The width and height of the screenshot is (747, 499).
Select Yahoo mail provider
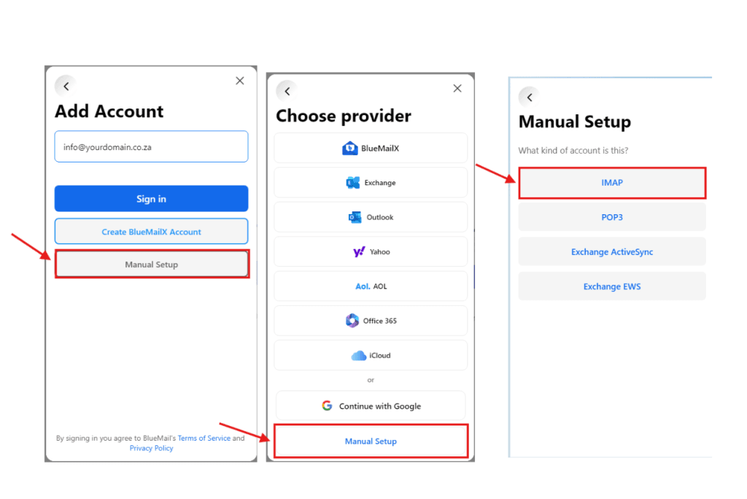click(371, 251)
